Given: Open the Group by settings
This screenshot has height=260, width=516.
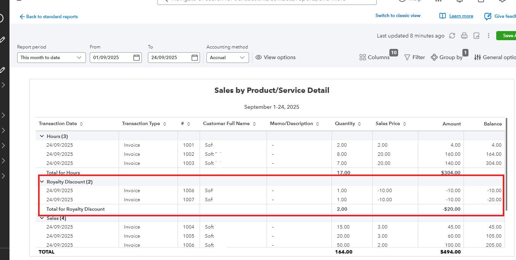Looking at the screenshot, I should pos(447,57).
